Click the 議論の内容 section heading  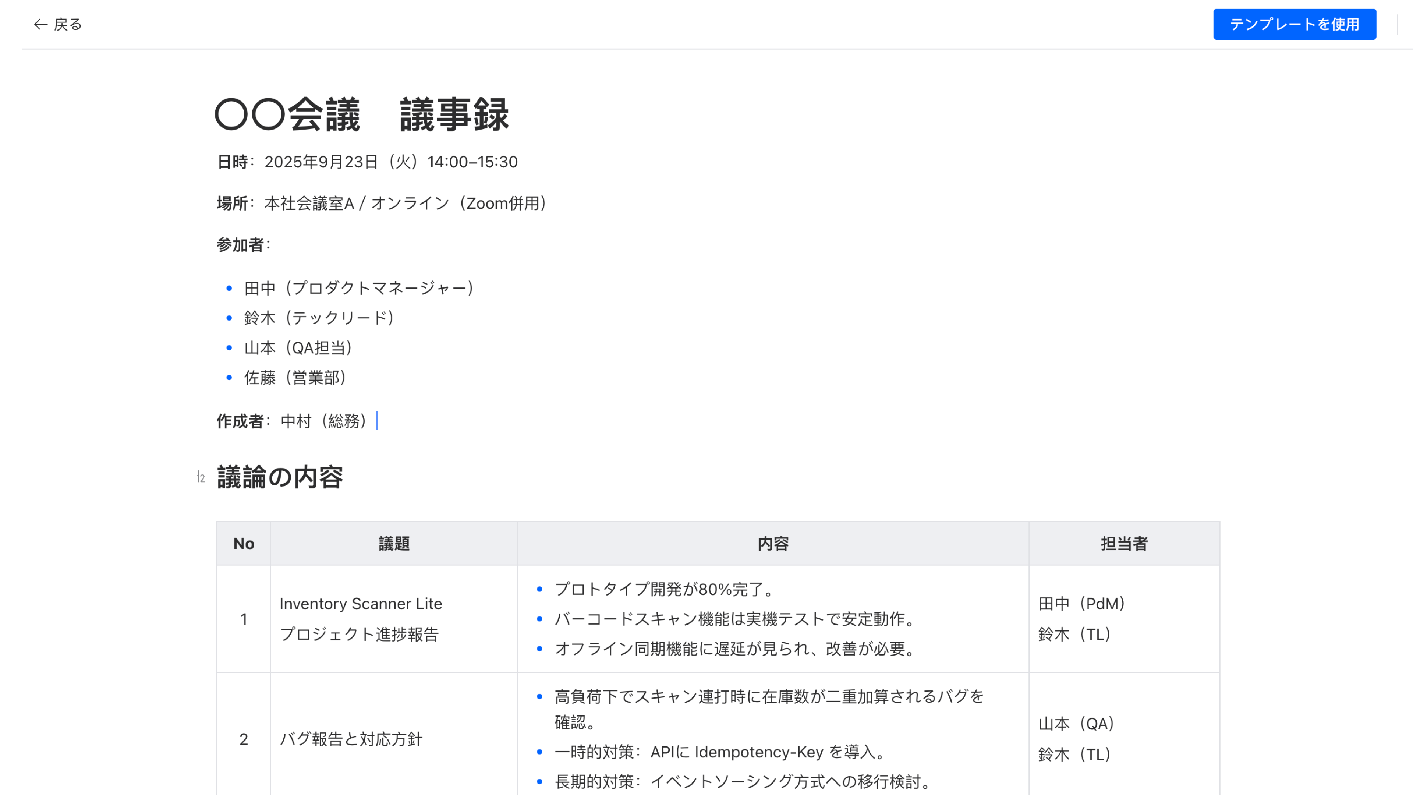pos(280,477)
